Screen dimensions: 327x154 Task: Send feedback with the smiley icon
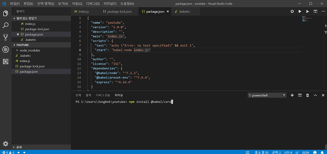pos(315,152)
